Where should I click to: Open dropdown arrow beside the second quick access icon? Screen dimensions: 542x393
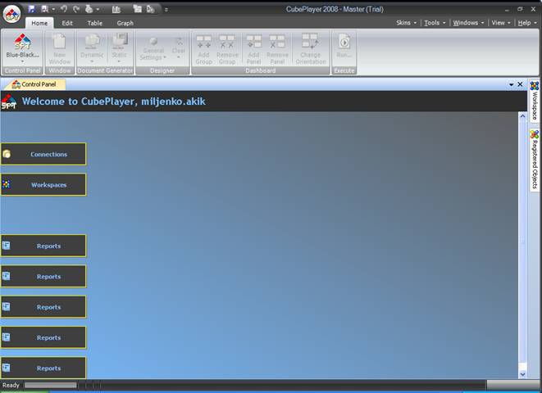(x=53, y=9)
